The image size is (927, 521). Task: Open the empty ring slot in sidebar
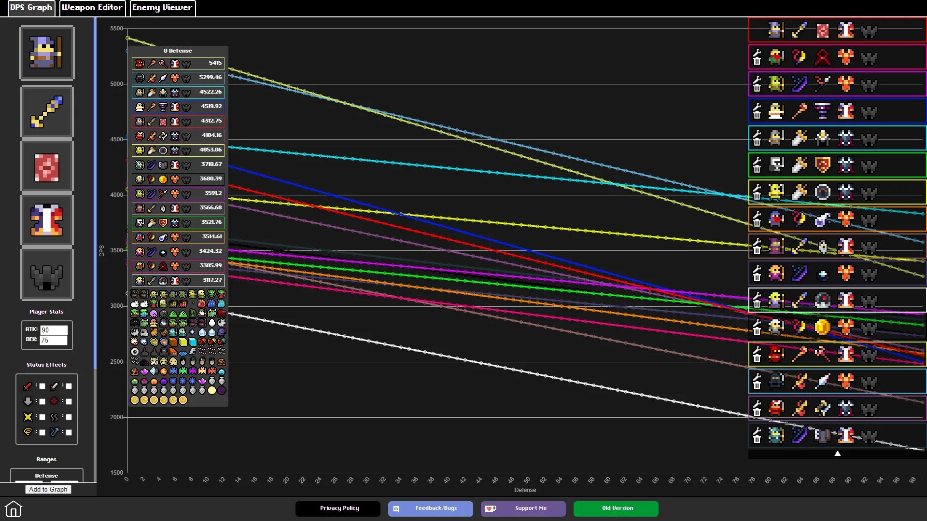tap(47, 275)
